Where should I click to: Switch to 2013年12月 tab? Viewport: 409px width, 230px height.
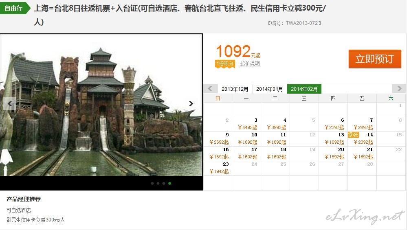pos(235,89)
